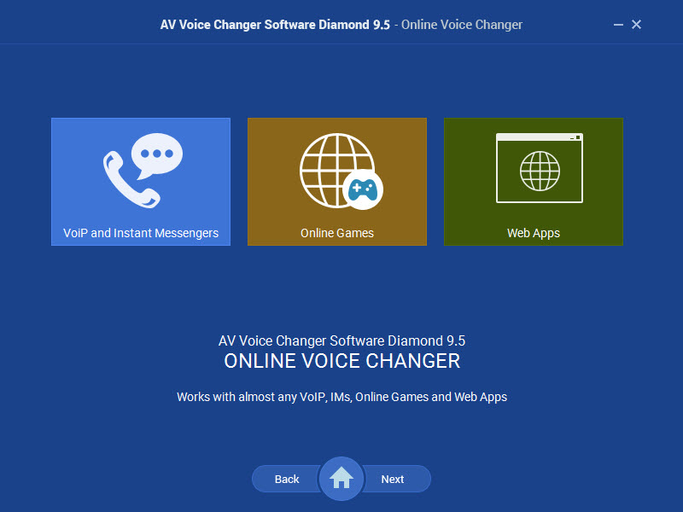This screenshot has width=683, height=512.
Task: Click the gamepad controller badge icon
Action: 363,189
